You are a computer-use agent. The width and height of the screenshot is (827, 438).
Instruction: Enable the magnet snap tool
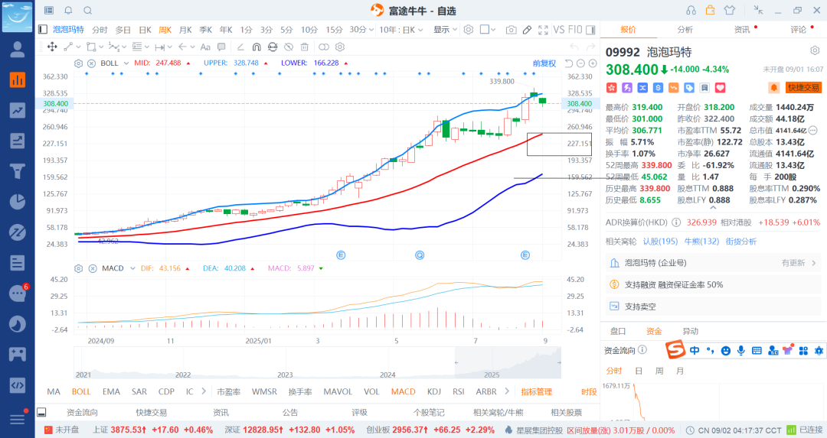(x=257, y=47)
